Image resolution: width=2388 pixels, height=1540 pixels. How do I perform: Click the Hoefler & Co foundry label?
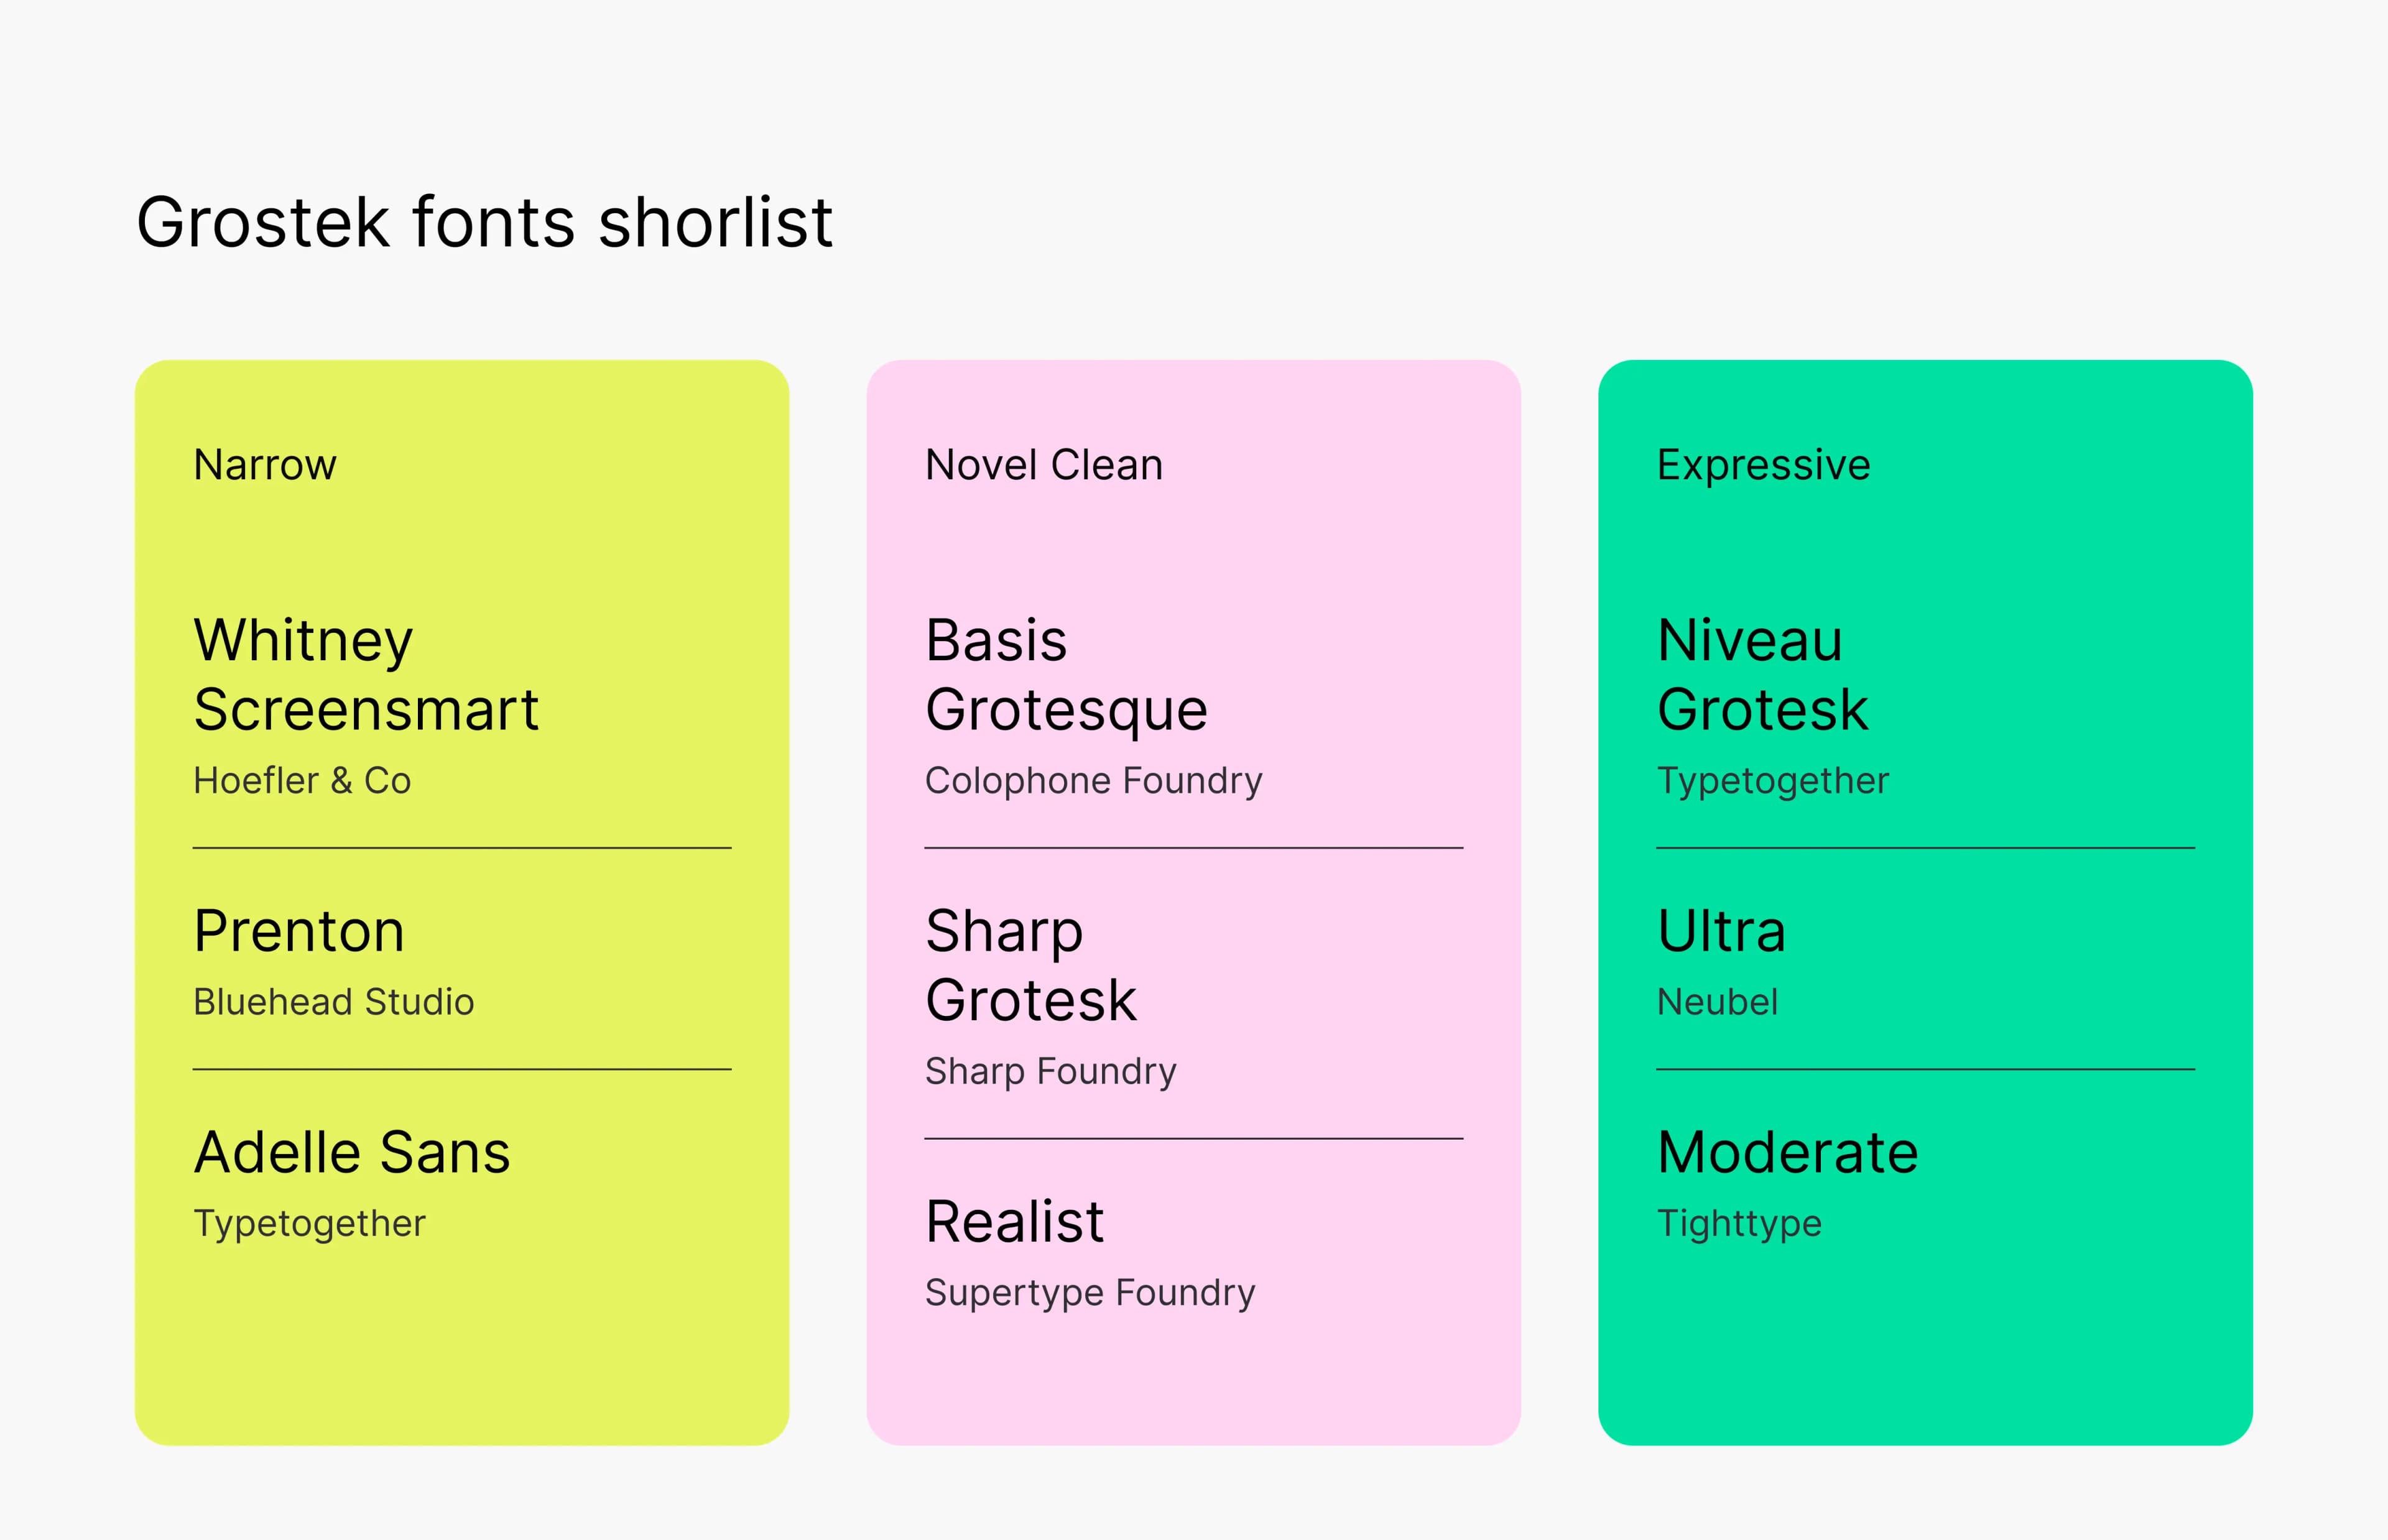(x=302, y=781)
